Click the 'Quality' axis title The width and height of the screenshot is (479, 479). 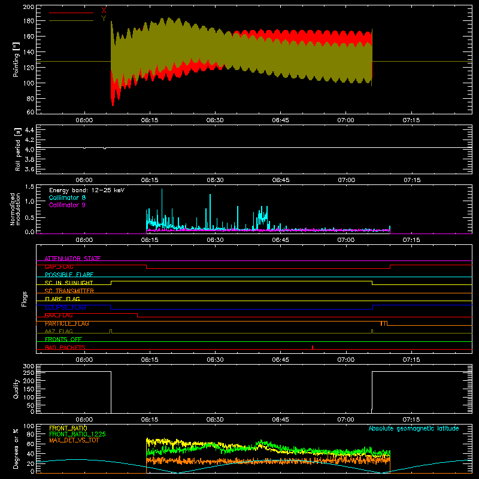pos(16,389)
